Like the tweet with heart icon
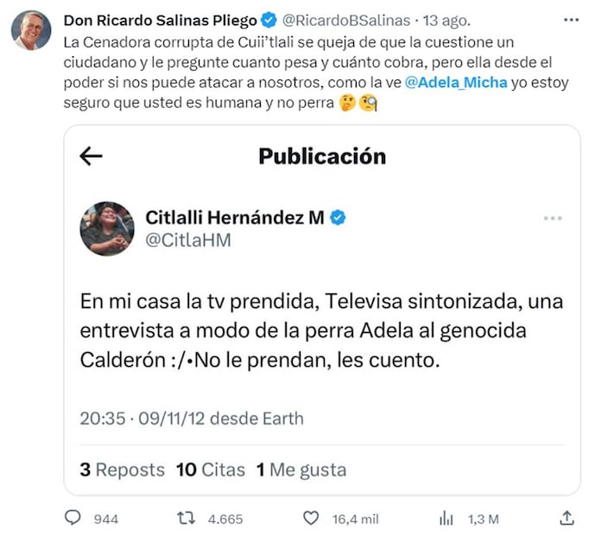This screenshot has width=595, height=535. pos(312,518)
